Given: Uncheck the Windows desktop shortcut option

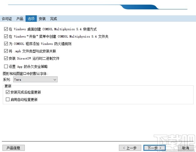Looking at the screenshot, I should [6, 29].
